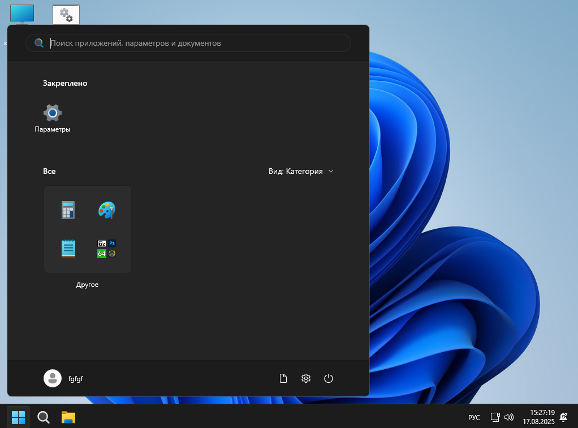Click the power button in Start menu
Screen dimensions: 578x428
pyautogui.click(x=329, y=378)
